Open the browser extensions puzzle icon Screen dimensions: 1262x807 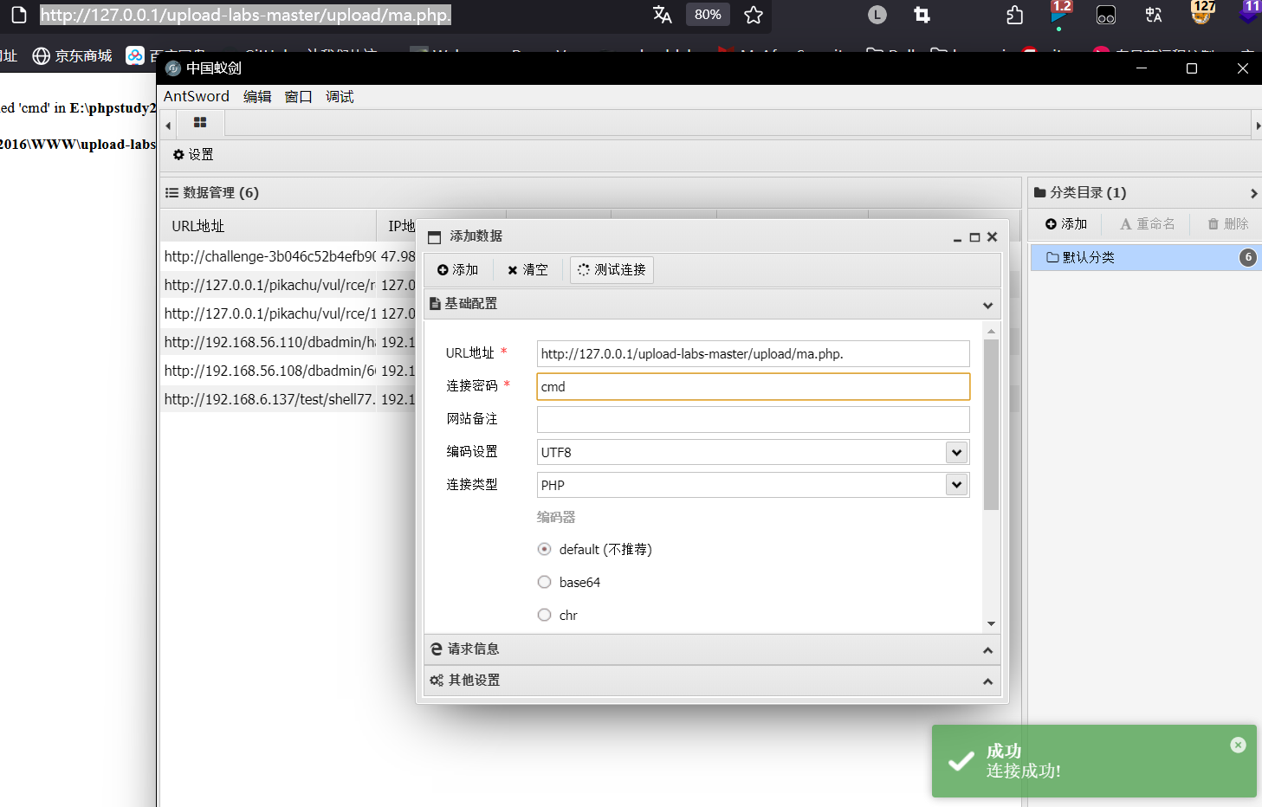1014,15
